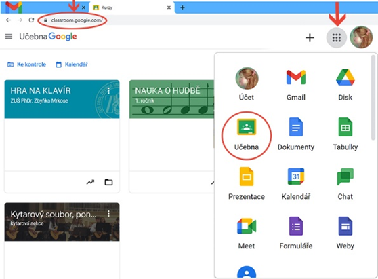Open options menu for HRA NA KLAVÍR
The image size is (378, 279).
coord(108,91)
